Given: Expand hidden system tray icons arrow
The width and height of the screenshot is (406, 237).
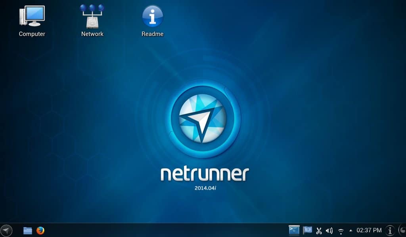Looking at the screenshot, I should 350,231.
